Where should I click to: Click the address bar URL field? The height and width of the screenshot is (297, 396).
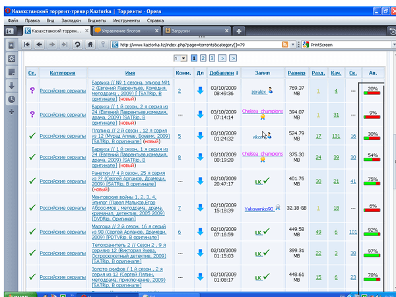(200, 45)
